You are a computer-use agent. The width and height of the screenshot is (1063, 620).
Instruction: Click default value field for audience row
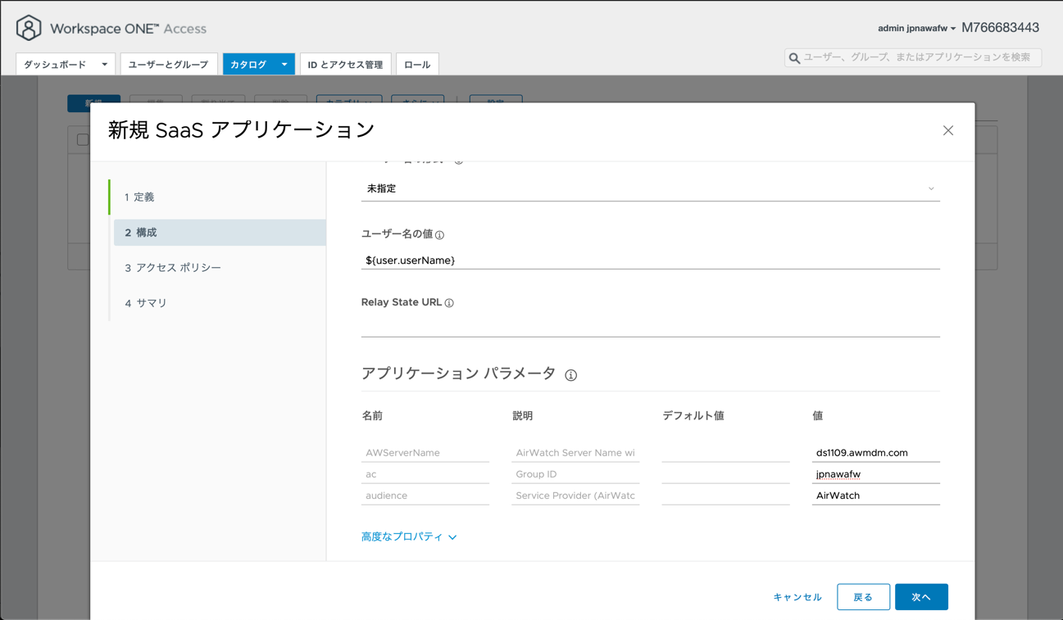point(725,496)
